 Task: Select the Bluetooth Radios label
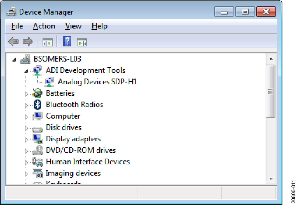click(x=74, y=105)
